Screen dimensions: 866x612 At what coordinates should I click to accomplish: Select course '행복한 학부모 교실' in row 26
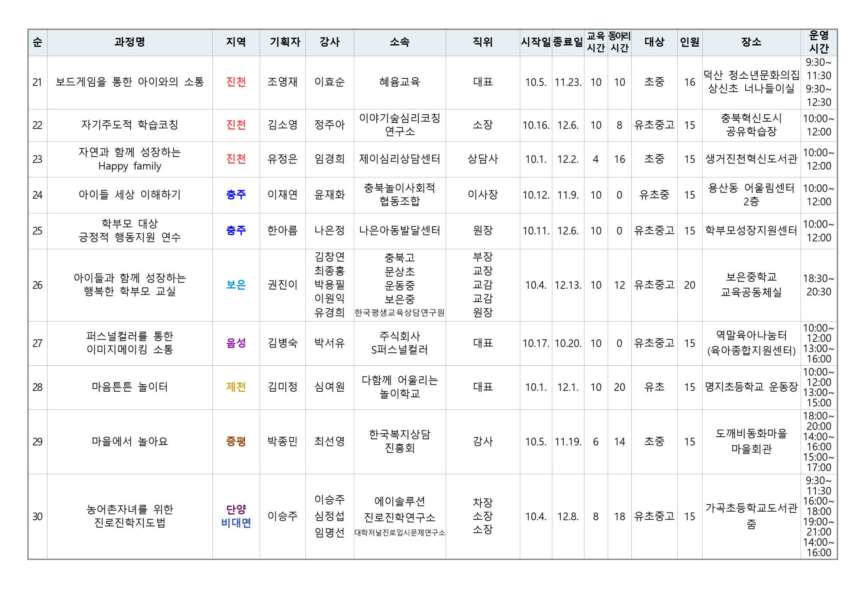129,291
